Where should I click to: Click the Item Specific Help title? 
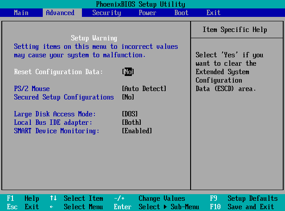[235, 30]
